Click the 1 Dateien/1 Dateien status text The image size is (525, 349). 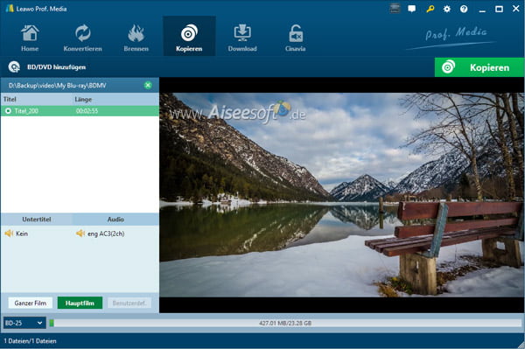[x=30, y=341]
